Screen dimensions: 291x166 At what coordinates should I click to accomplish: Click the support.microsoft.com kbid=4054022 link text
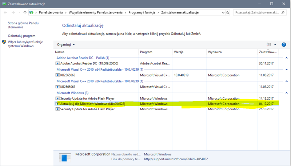coord(176,159)
